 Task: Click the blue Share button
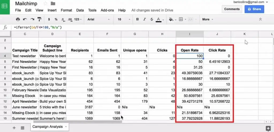point(254,9)
